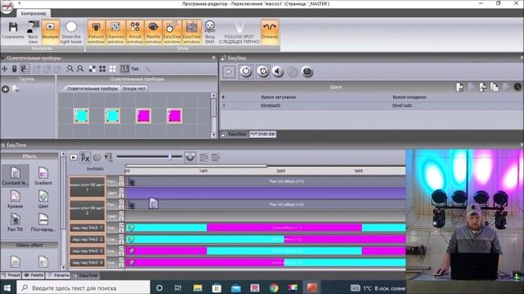Select the Gradient effect

[43, 176]
